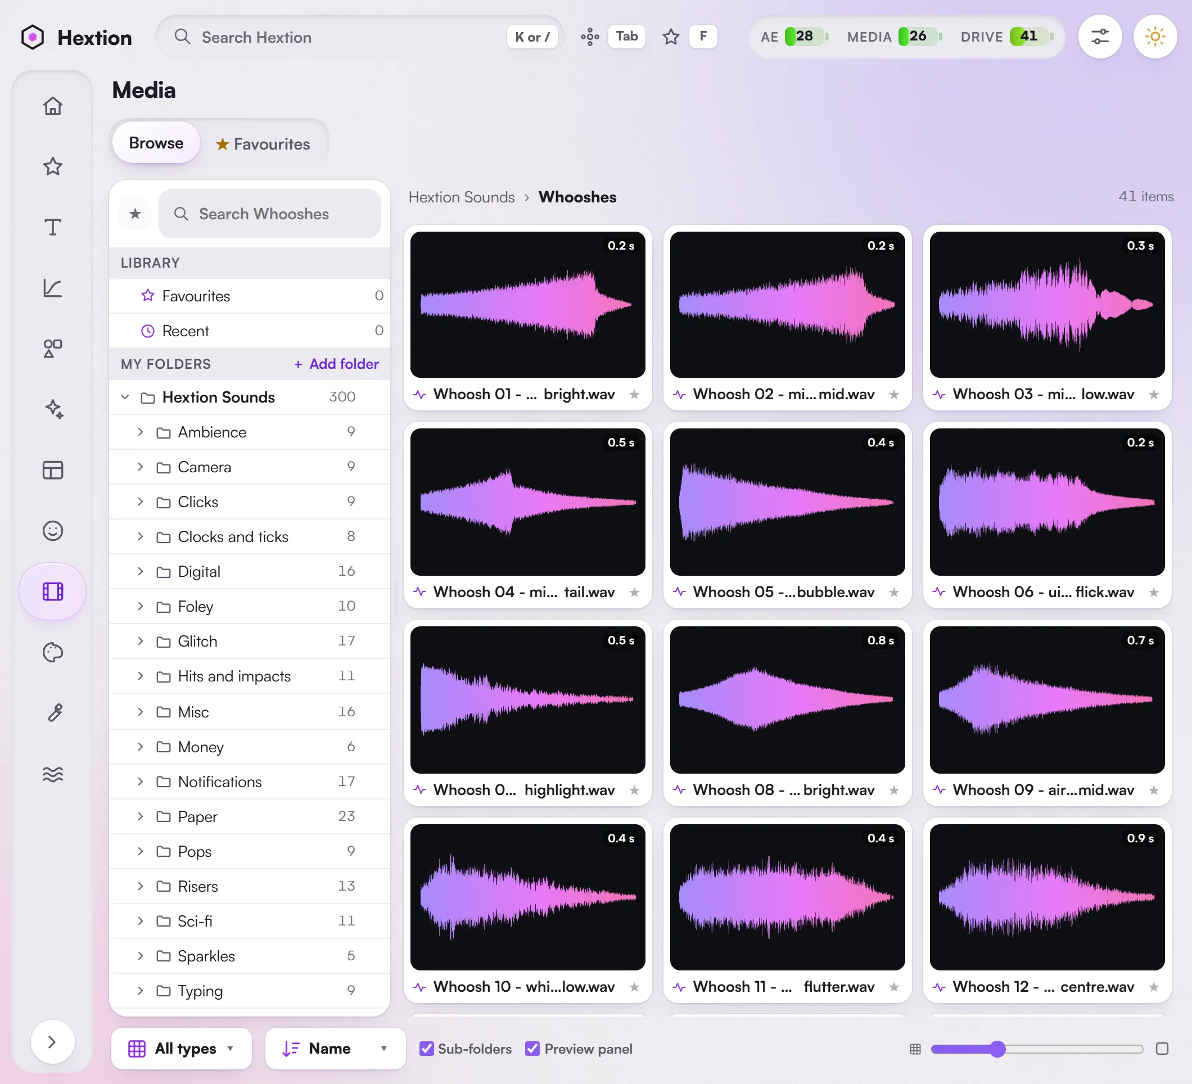Switch to the Favourites tab

(263, 144)
